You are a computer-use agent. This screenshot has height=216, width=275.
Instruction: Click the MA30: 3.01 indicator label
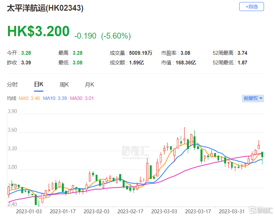(82, 98)
